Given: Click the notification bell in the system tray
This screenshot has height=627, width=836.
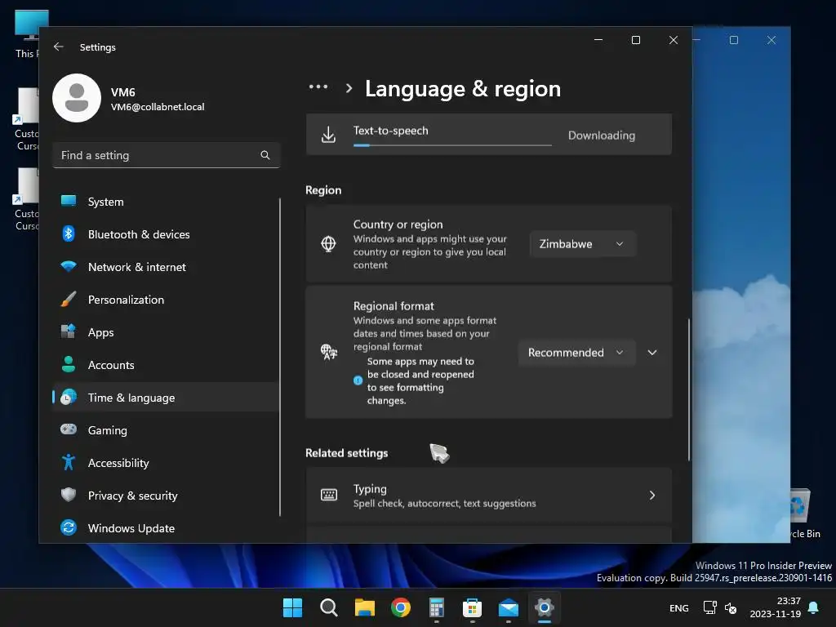Looking at the screenshot, I should pyautogui.click(x=814, y=607).
